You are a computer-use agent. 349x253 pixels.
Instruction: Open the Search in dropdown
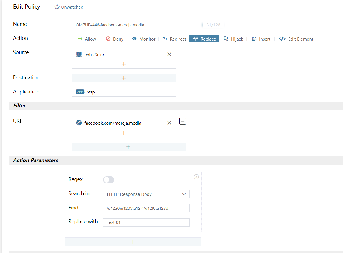click(x=146, y=194)
